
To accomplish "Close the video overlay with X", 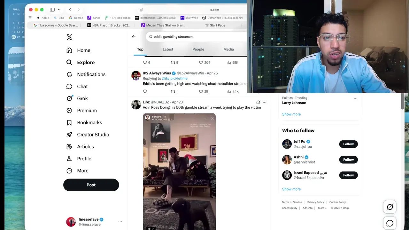I will click(212, 118).
